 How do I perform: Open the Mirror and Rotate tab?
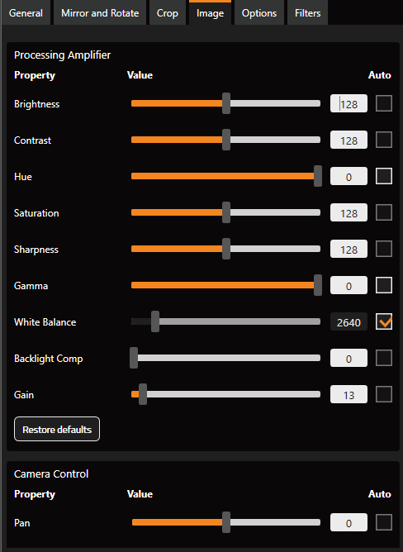click(100, 12)
